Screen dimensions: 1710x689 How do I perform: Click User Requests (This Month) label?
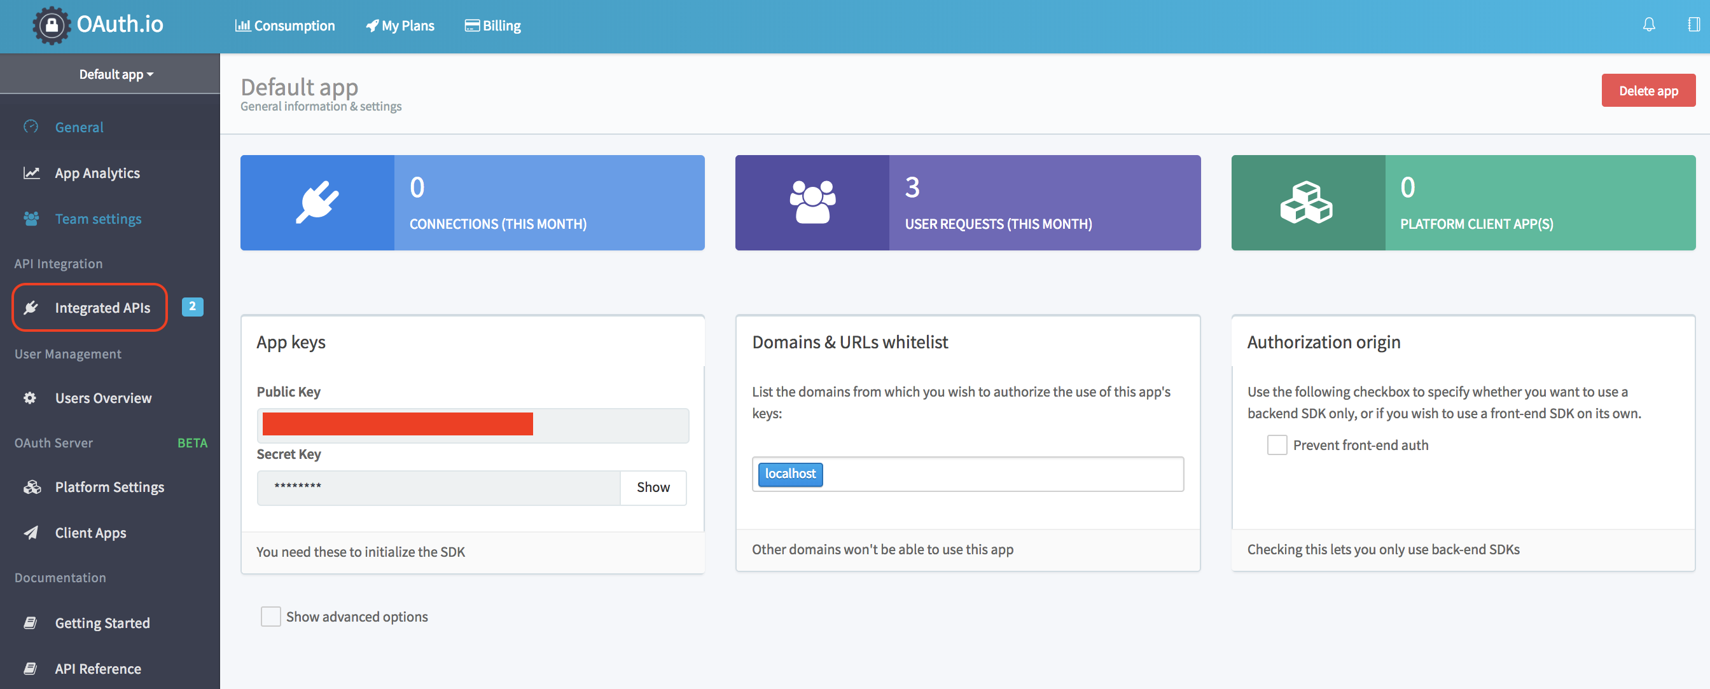(998, 224)
